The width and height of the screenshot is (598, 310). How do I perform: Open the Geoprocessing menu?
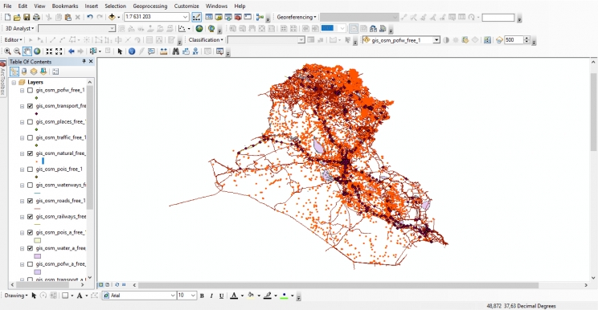click(x=149, y=6)
